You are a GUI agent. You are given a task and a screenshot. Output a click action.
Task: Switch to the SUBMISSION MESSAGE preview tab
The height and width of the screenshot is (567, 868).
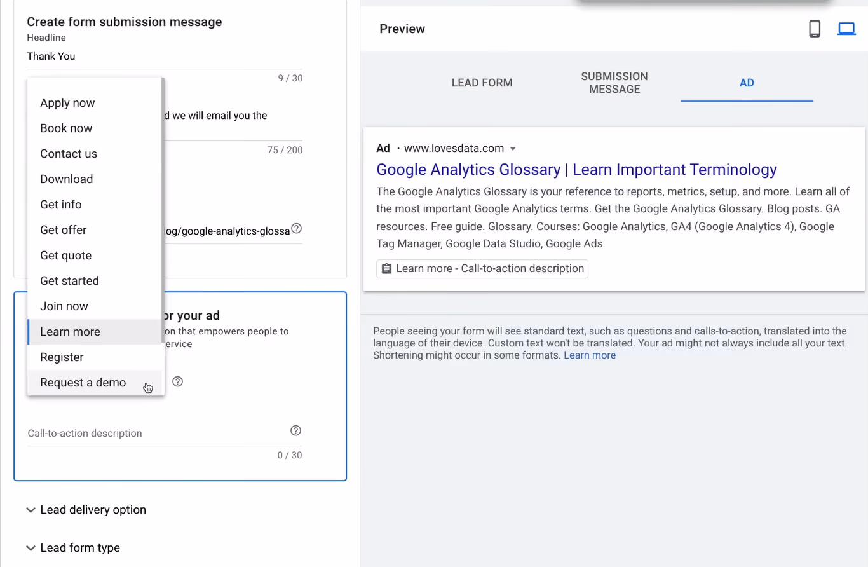(614, 83)
